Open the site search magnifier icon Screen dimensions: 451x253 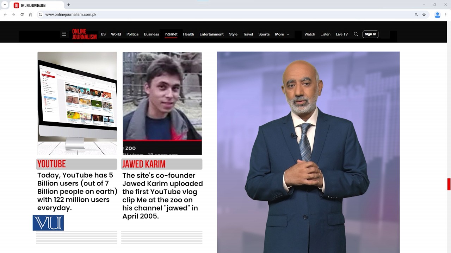tap(356, 34)
